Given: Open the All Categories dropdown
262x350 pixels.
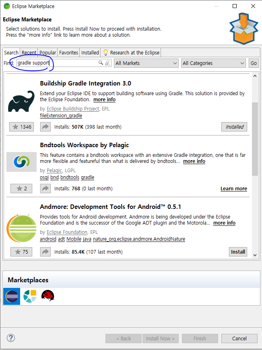Looking at the screenshot, I should (x=213, y=63).
